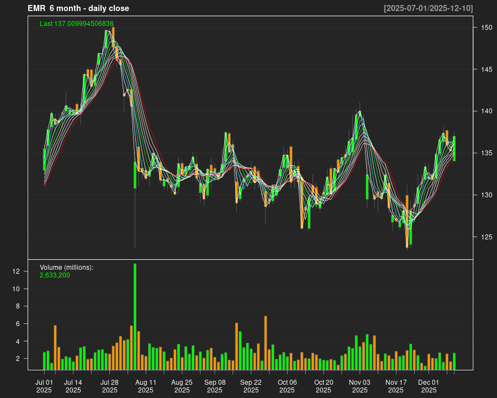Click the Sep 08 2025 x-axis label
The height and width of the screenshot is (398, 497).
point(215,386)
